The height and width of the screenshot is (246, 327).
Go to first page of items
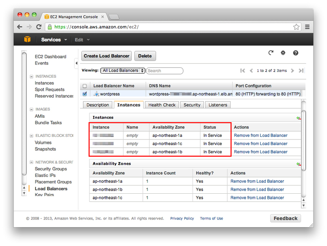[242, 71]
